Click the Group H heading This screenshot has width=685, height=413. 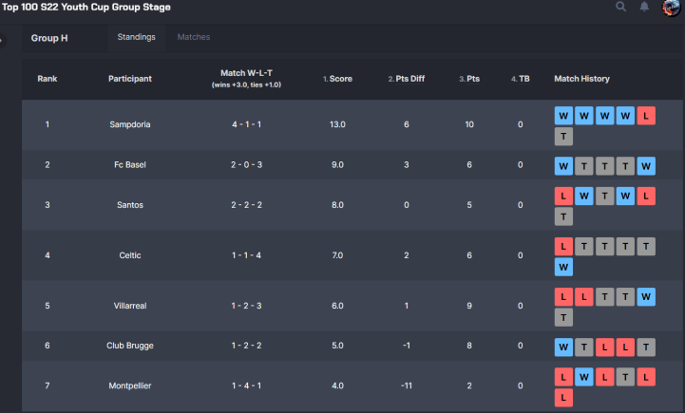click(x=49, y=38)
